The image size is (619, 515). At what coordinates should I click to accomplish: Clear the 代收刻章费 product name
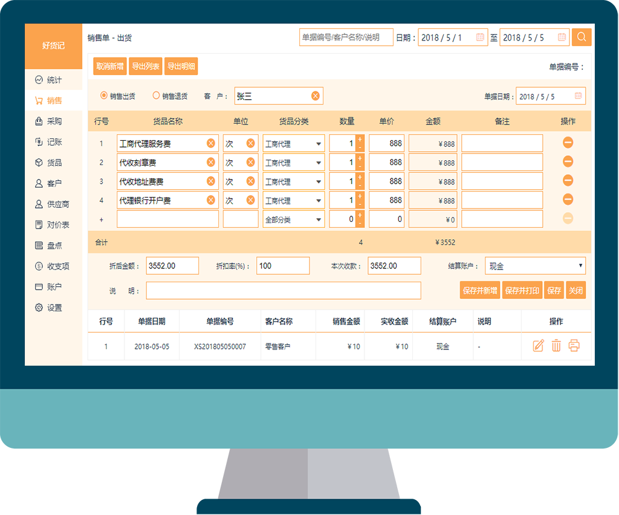[x=210, y=162]
